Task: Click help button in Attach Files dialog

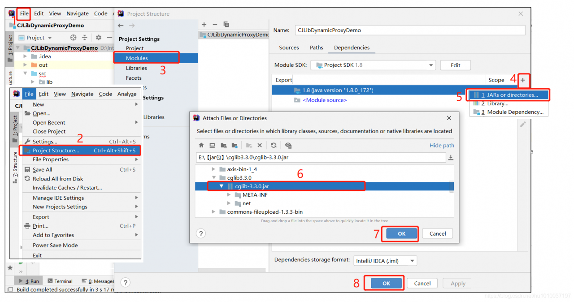Action: coord(201,233)
